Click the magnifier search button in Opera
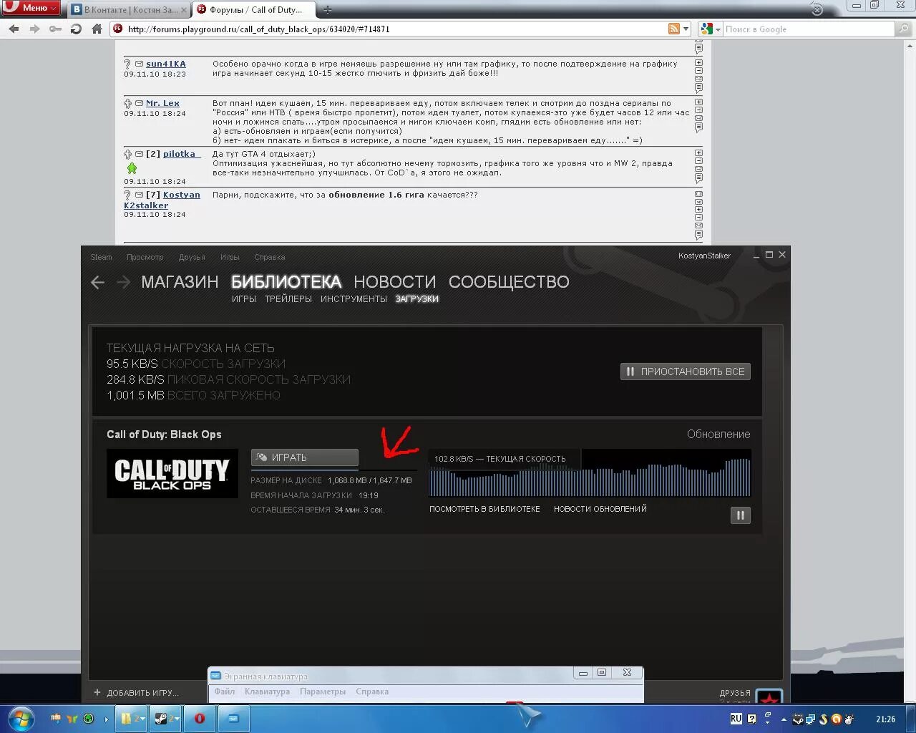 tap(903, 29)
